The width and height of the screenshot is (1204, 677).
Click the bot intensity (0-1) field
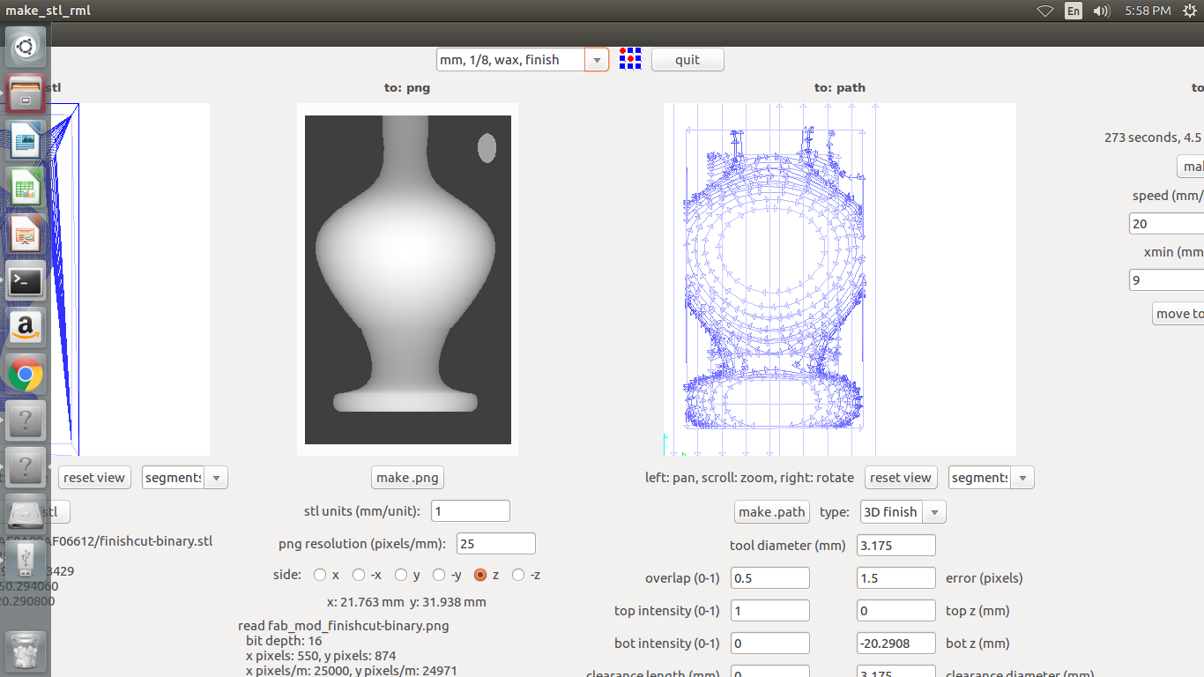point(769,644)
